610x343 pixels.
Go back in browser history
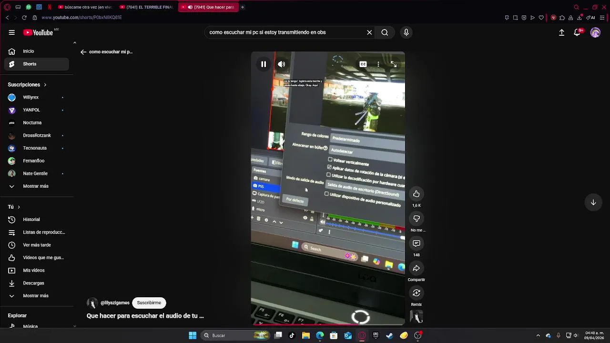click(x=7, y=18)
